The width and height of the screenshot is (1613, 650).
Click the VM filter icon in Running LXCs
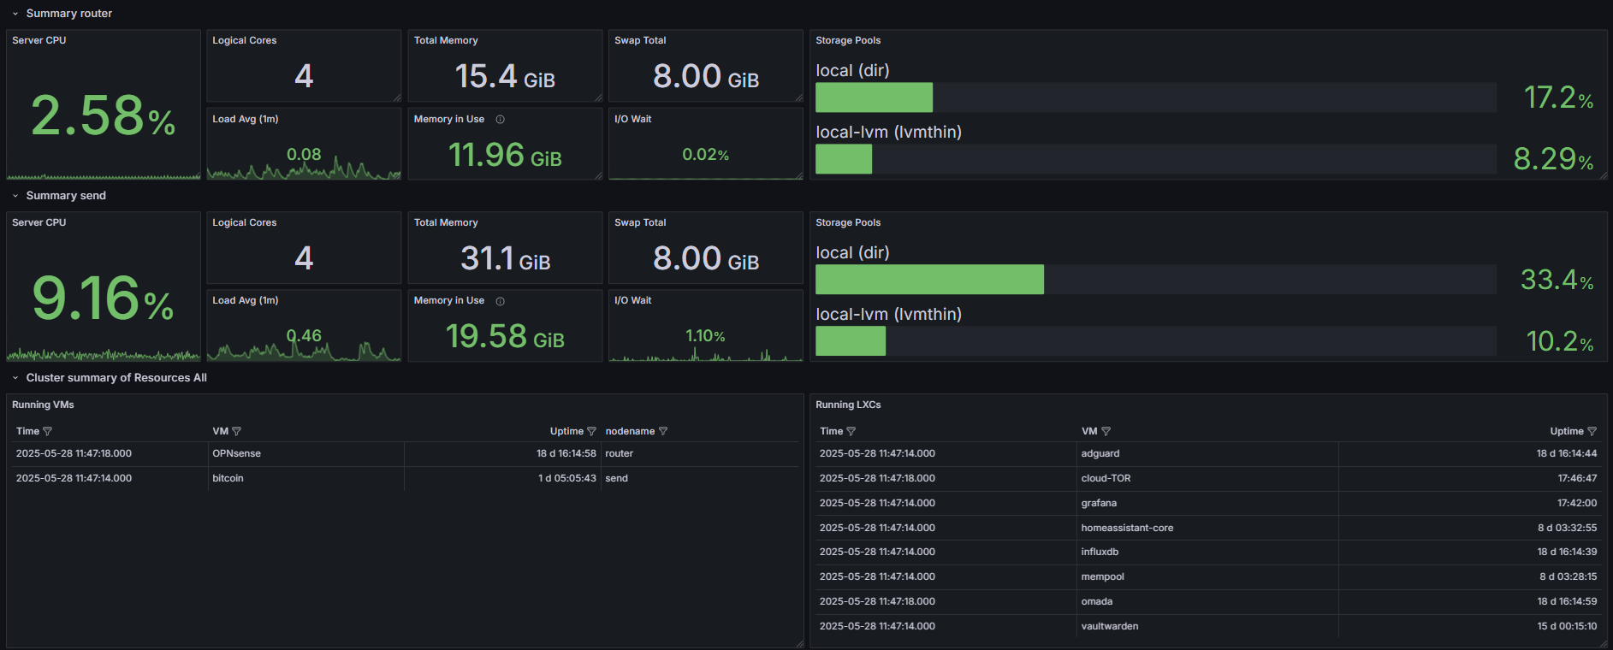coord(1106,432)
